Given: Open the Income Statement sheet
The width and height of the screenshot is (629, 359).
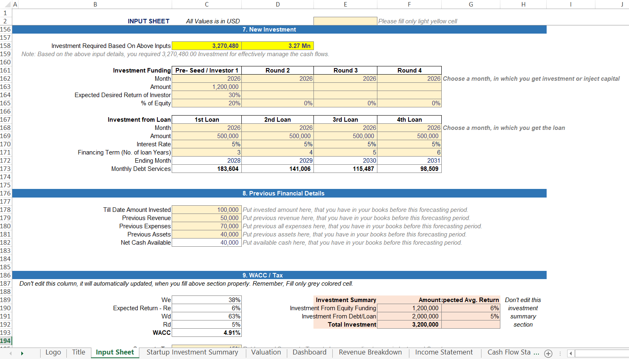Looking at the screenshot, I should point(444,352).
